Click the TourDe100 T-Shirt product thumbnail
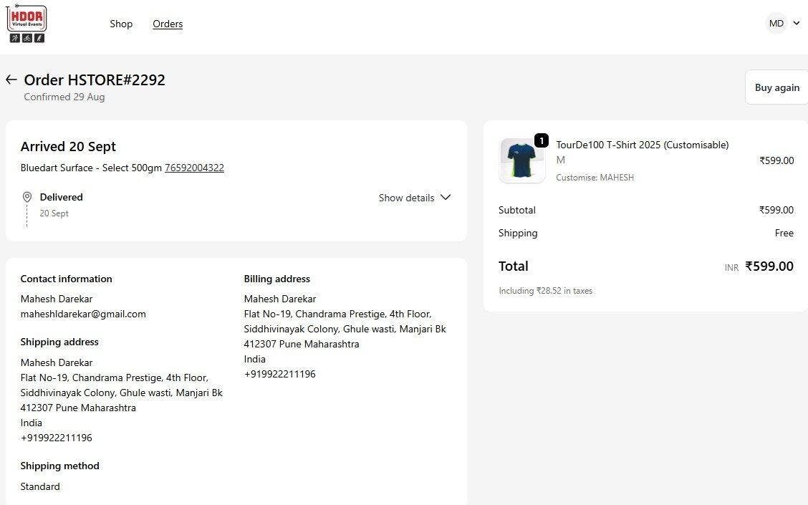Image resolution: width=808 pixels, height=505 pixels. point(521,161)
